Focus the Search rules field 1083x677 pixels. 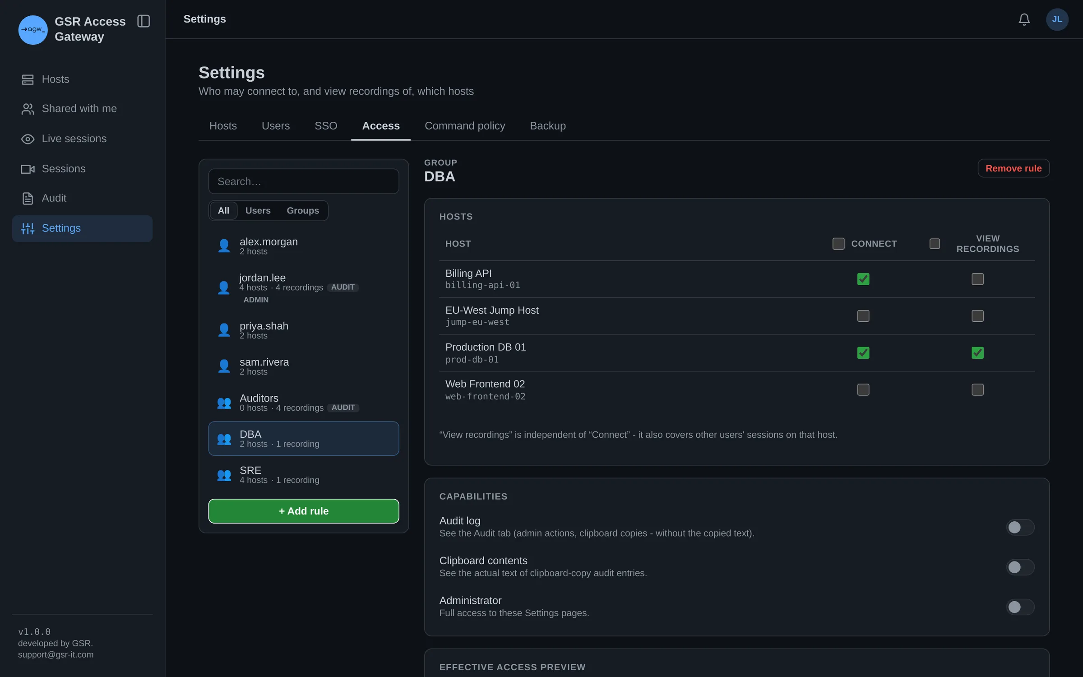[x=304, y=181]
